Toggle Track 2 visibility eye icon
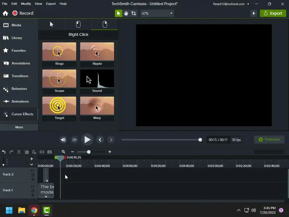This screenshot has width=289, height=217. 33,171
